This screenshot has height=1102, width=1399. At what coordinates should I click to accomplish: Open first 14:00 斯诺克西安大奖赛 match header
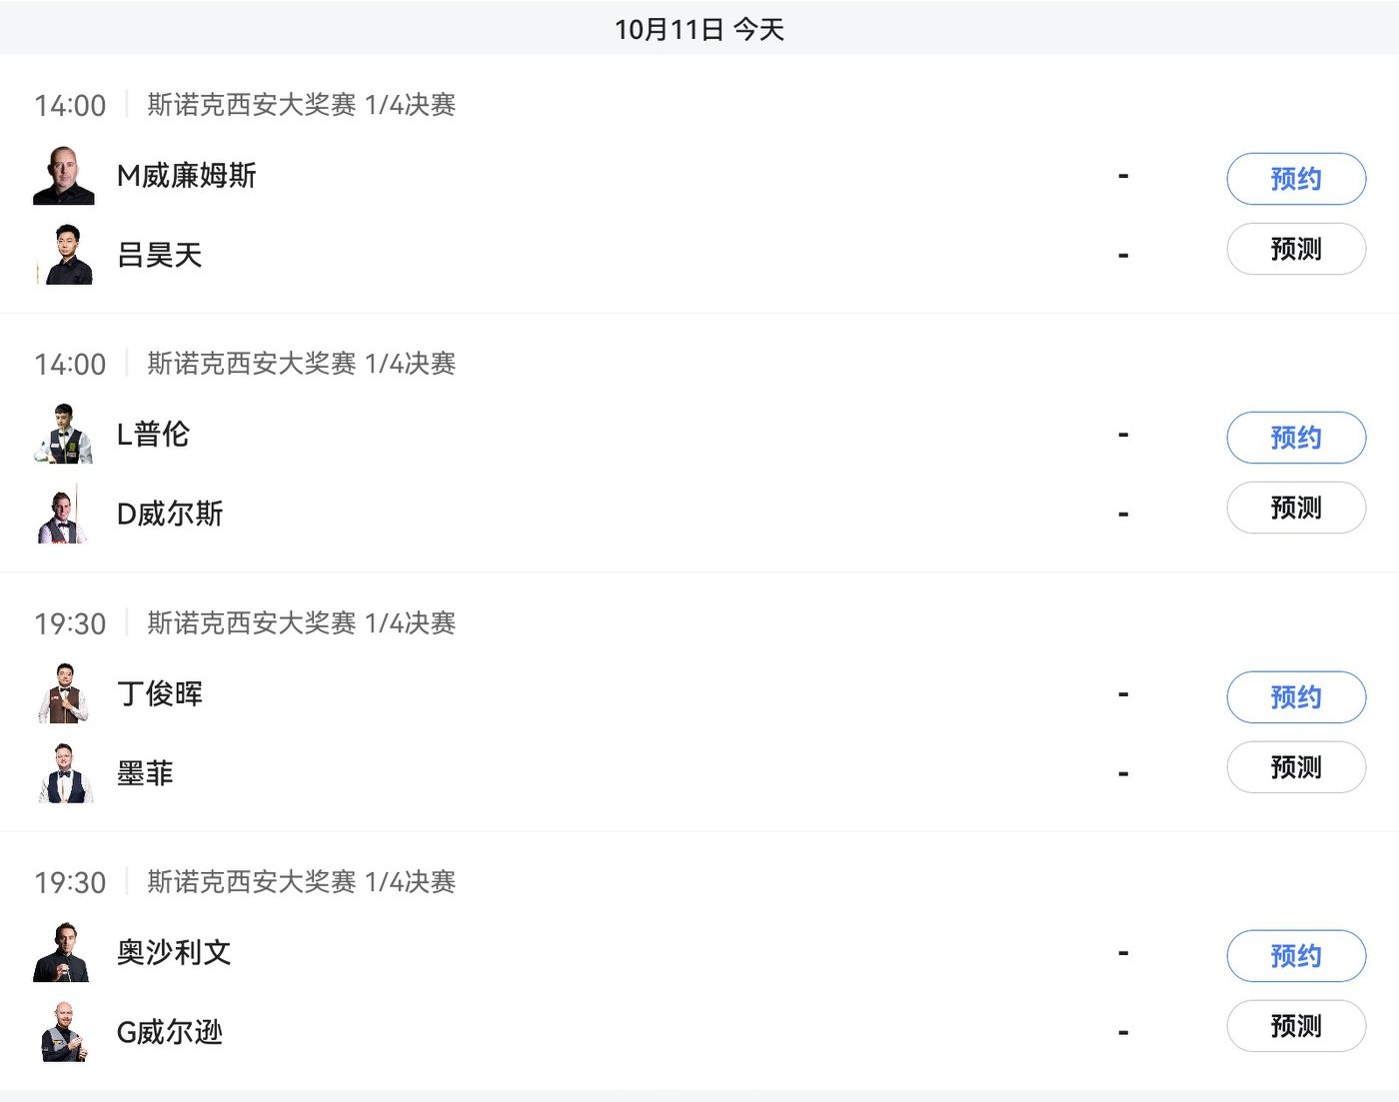pos(301,105)
